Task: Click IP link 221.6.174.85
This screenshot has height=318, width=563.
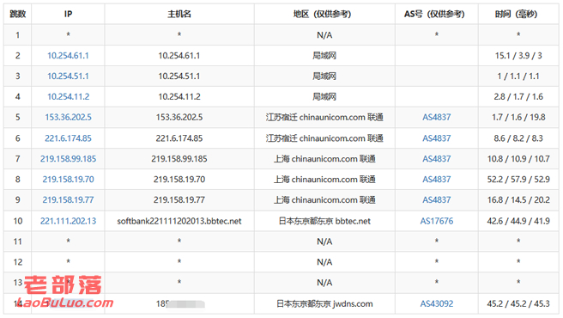Action: coord(68,138)
